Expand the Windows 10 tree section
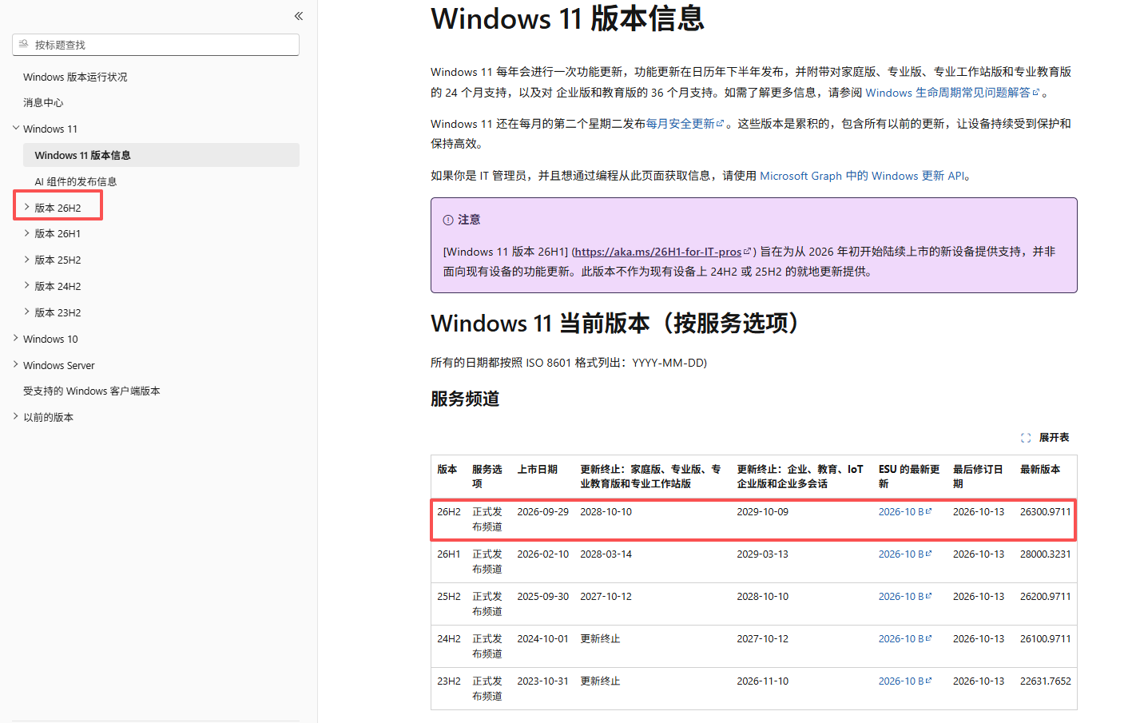This screenshot has height=723, width=1136. click(16, 339)
